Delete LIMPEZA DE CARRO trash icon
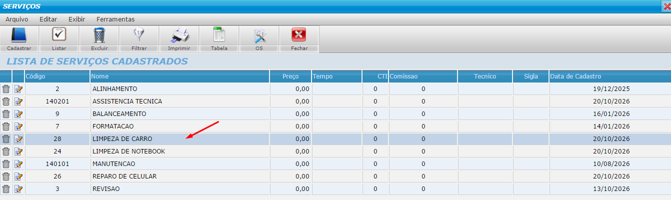The height and width of the screenshot is (200, 671). coord(6,139)
